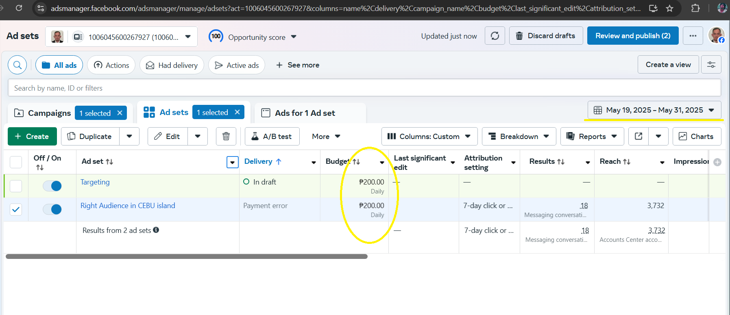Image resolution: width=730 pixels, height=315 pixels.
Task: Open Right Audience in CEBU island link
Action: (128, 206)
